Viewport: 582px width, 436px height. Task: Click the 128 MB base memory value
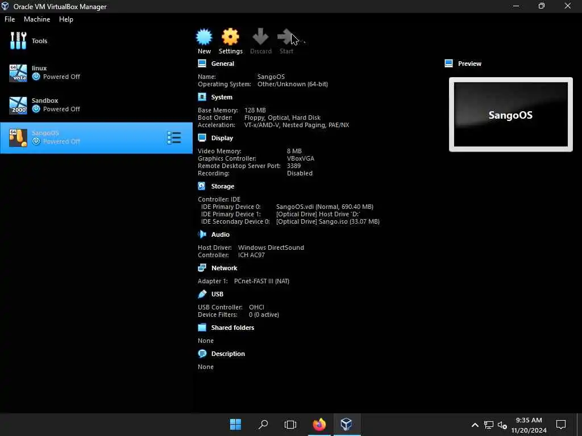click(255, 110)
